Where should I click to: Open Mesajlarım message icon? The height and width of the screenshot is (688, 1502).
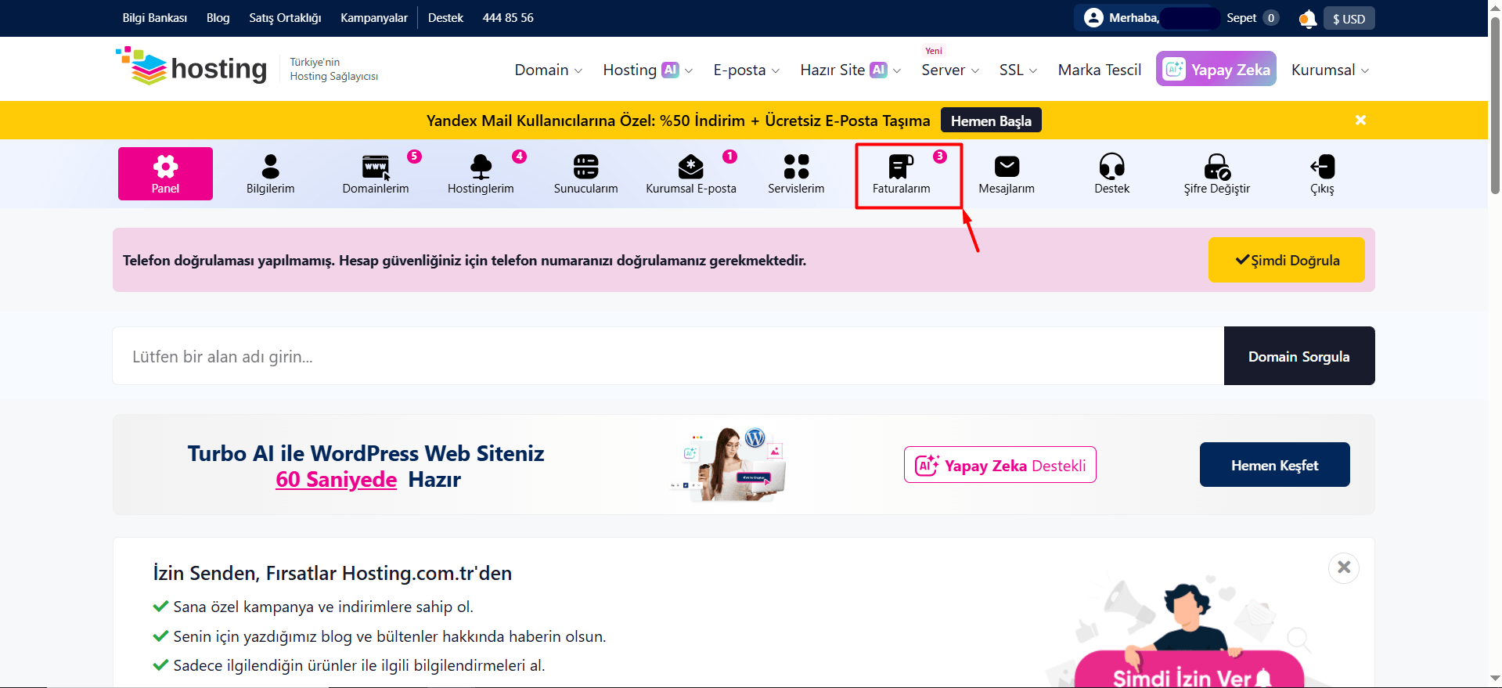click(x=1007, y=166)
